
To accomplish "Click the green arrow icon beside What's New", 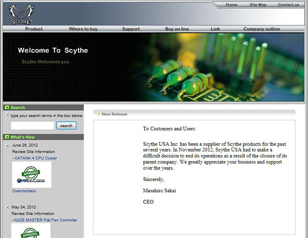I will 7,137.
